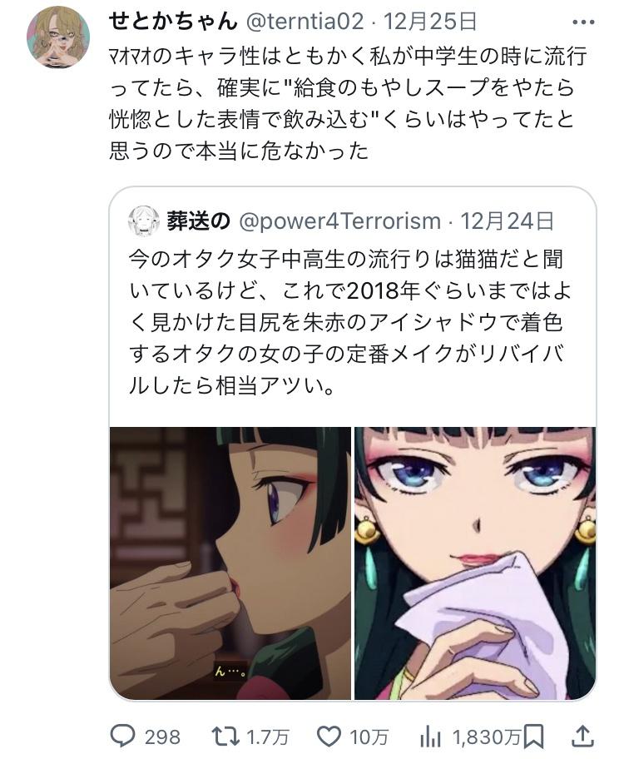Select the main tweet's Japanese text

point(348,103)
